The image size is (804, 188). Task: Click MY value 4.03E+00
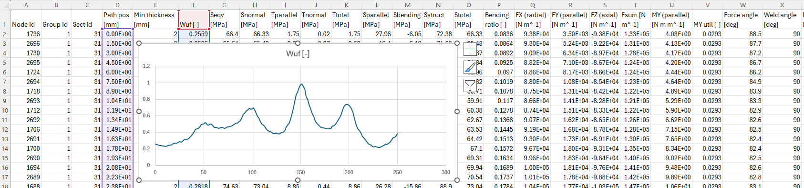[x=671, y=34]
